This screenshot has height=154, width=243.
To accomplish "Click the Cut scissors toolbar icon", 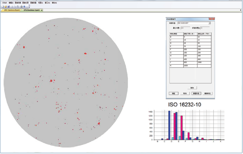I will (12, 6).
